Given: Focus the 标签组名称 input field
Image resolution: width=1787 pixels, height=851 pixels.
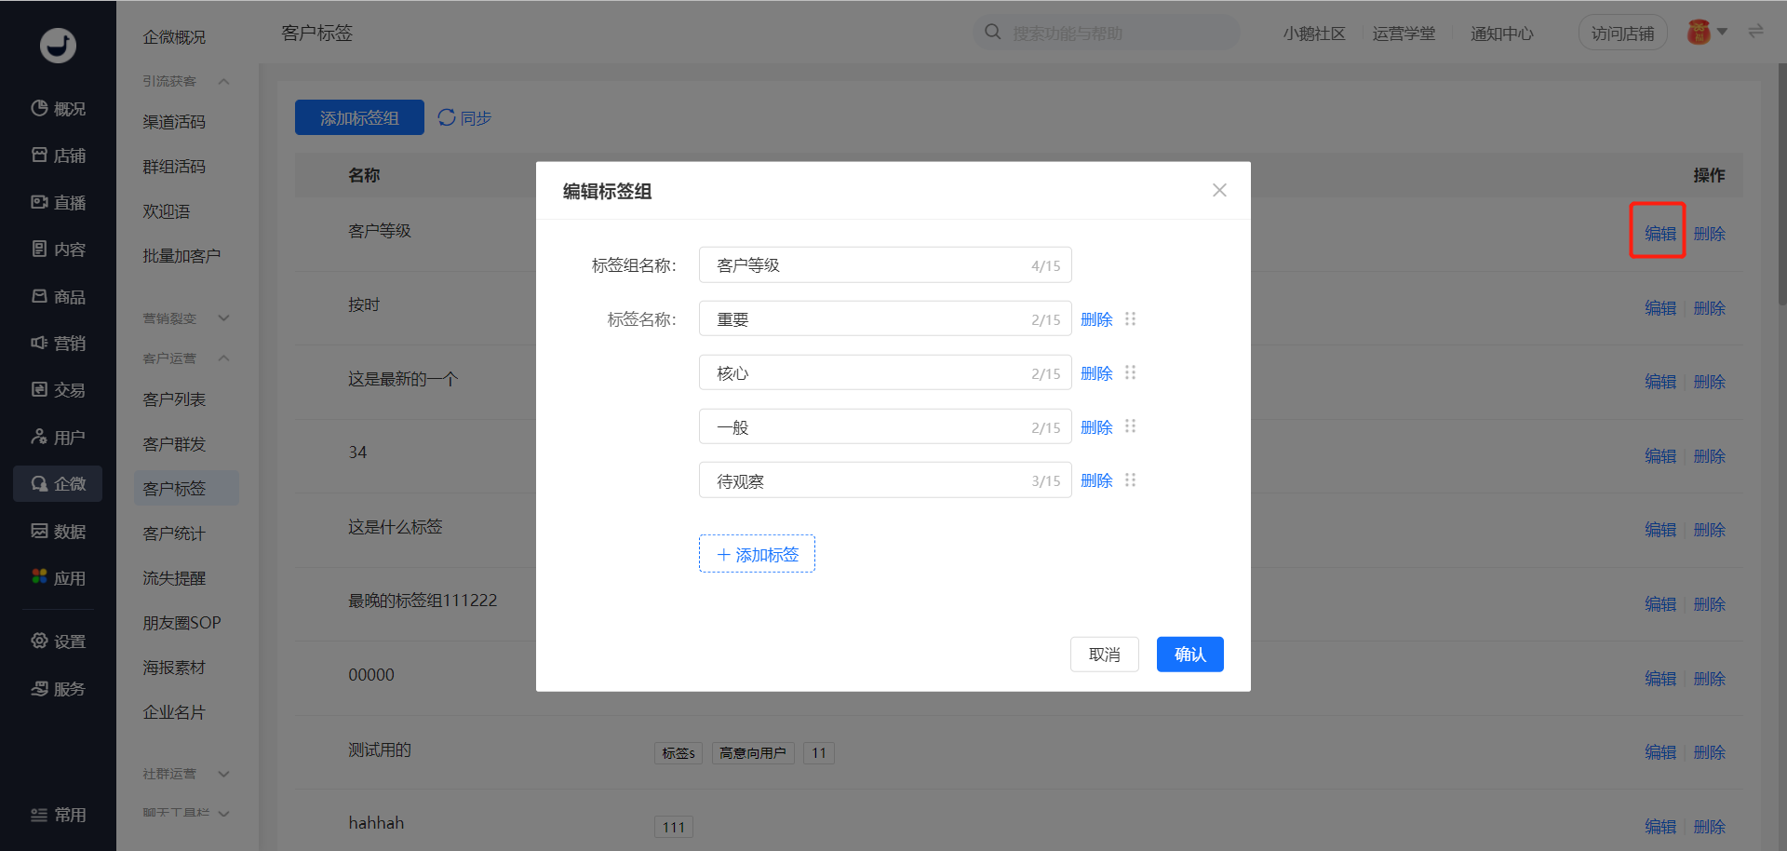Looking at the screenshot, I should tap(885, 265).
